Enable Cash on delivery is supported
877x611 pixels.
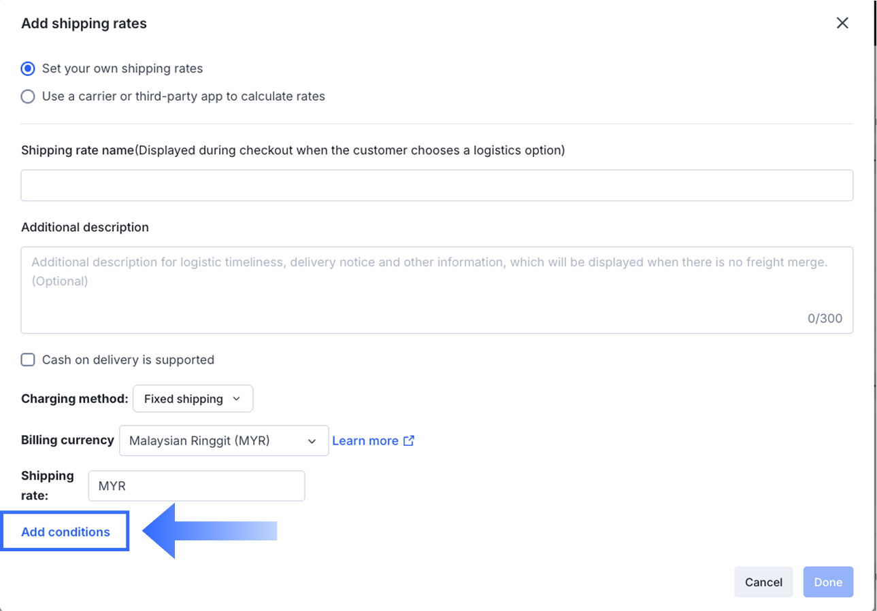[x=28, y=360]
